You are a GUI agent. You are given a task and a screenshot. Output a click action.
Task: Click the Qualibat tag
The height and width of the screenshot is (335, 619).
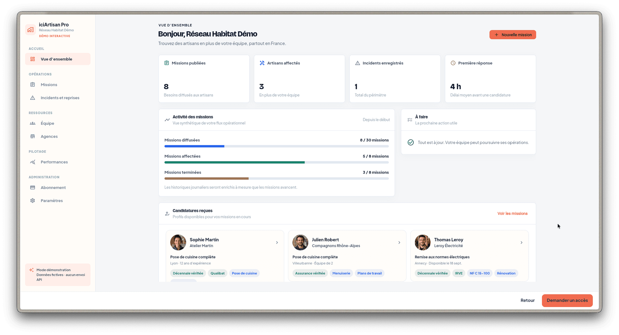tap(217, 273)
